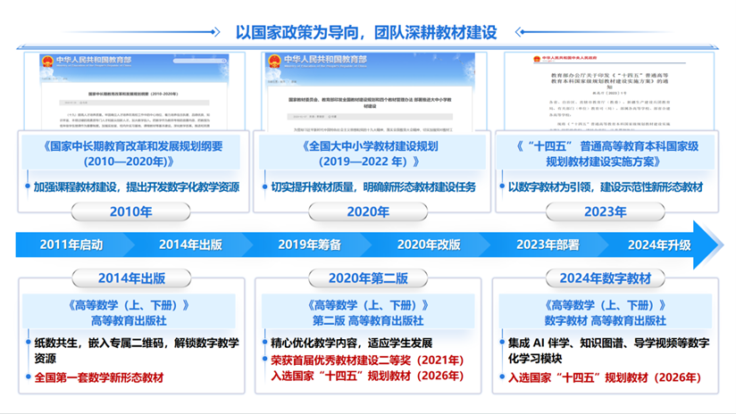Click red text 全国第一套数学新形态教材
Viewport: 736px width, 414px height.
(99, 377)
